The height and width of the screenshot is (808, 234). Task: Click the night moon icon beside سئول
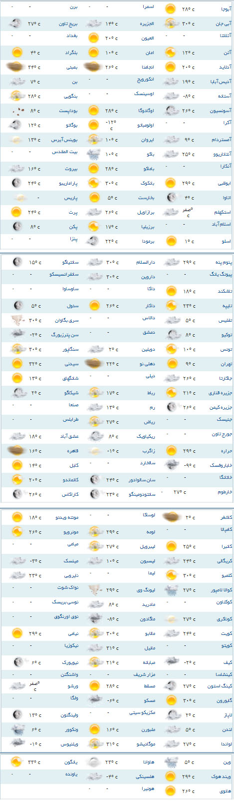click(x=17, y=306)
